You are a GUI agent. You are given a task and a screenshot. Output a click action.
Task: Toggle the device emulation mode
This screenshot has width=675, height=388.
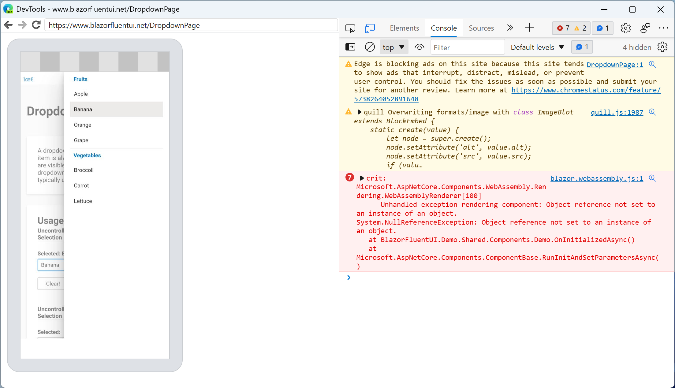(370, 28)
